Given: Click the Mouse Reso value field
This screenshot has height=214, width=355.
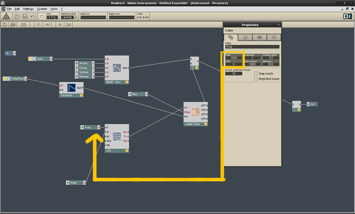Looking at the screenshot, I should click(x=271, y=58).
